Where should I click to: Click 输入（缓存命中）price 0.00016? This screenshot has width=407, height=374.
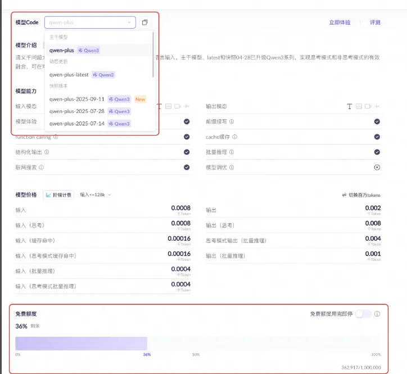179,238
